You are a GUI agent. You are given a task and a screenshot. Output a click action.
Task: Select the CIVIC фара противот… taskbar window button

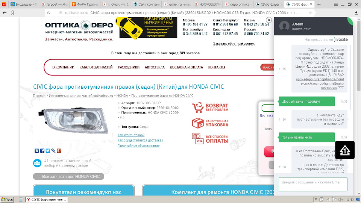[47, 200]
